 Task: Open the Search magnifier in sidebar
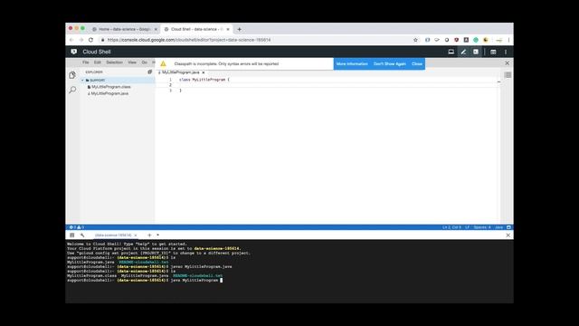click(x=72, y=90)
